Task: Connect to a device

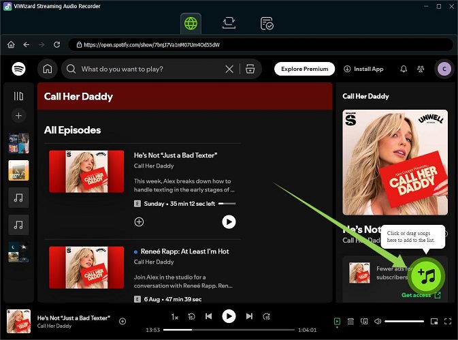Action: [364, 322]
